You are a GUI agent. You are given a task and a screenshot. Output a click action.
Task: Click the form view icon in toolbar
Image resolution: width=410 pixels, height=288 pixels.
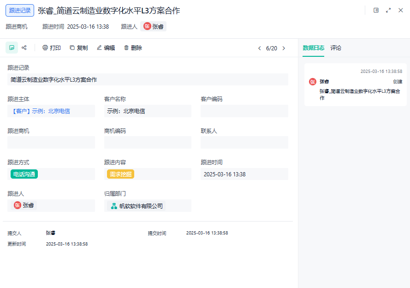tap(12, 48)
